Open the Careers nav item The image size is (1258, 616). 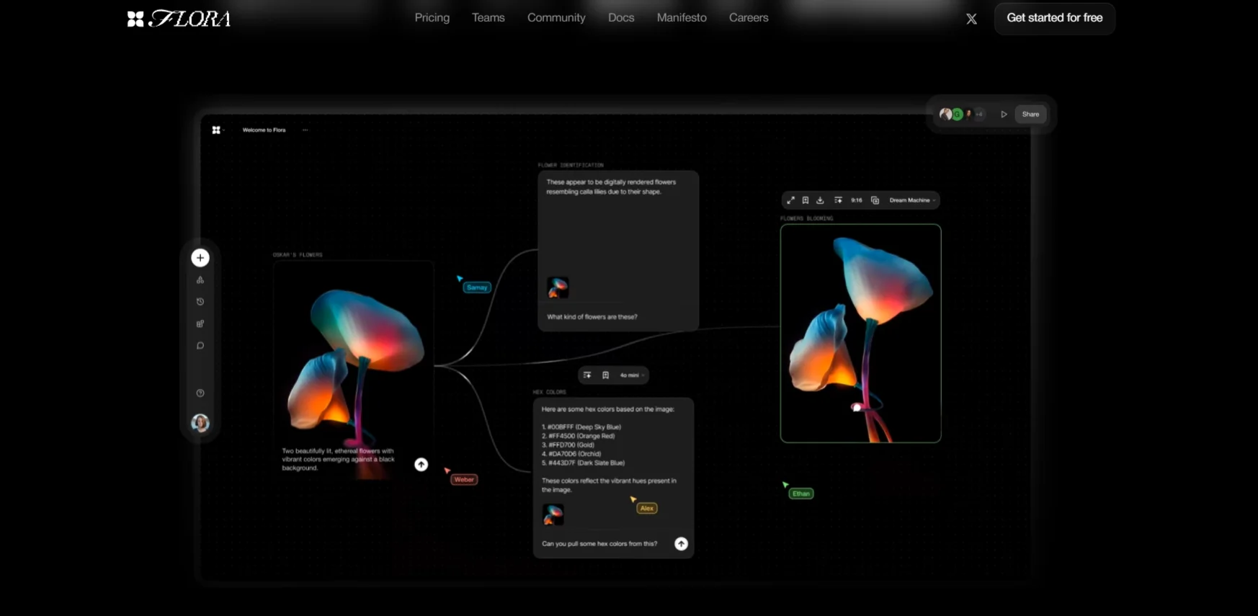749,18
